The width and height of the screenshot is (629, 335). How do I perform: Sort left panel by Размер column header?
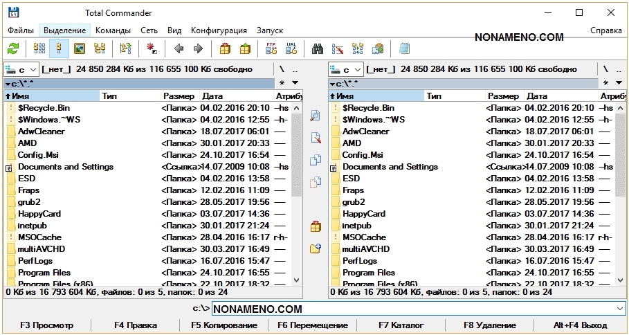pos(180,96)
